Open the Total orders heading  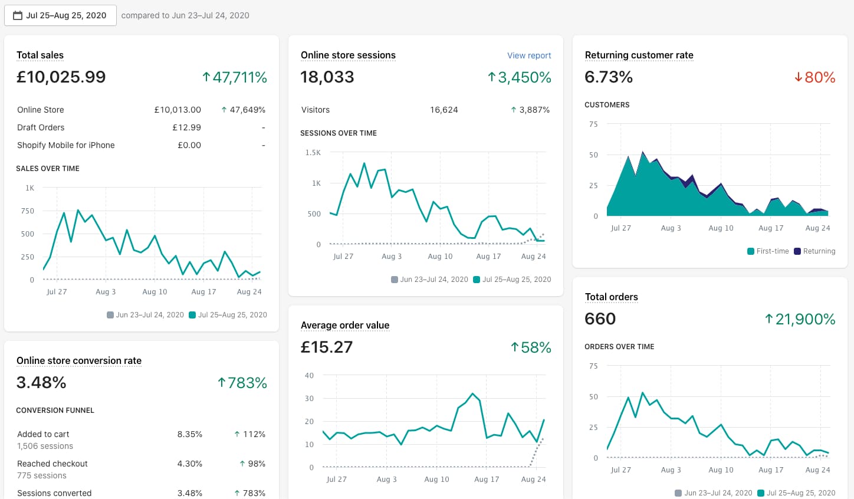click(611, 297)
